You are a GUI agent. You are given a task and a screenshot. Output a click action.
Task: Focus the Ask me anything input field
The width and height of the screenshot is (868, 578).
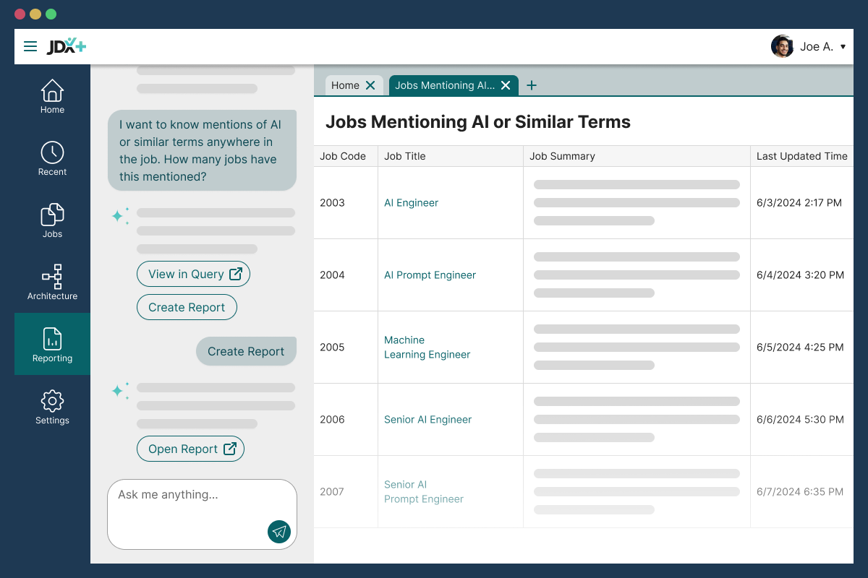pos(202,514)
